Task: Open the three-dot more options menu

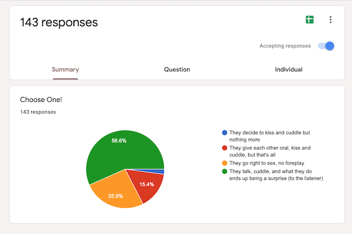Action: coord(330,20)
